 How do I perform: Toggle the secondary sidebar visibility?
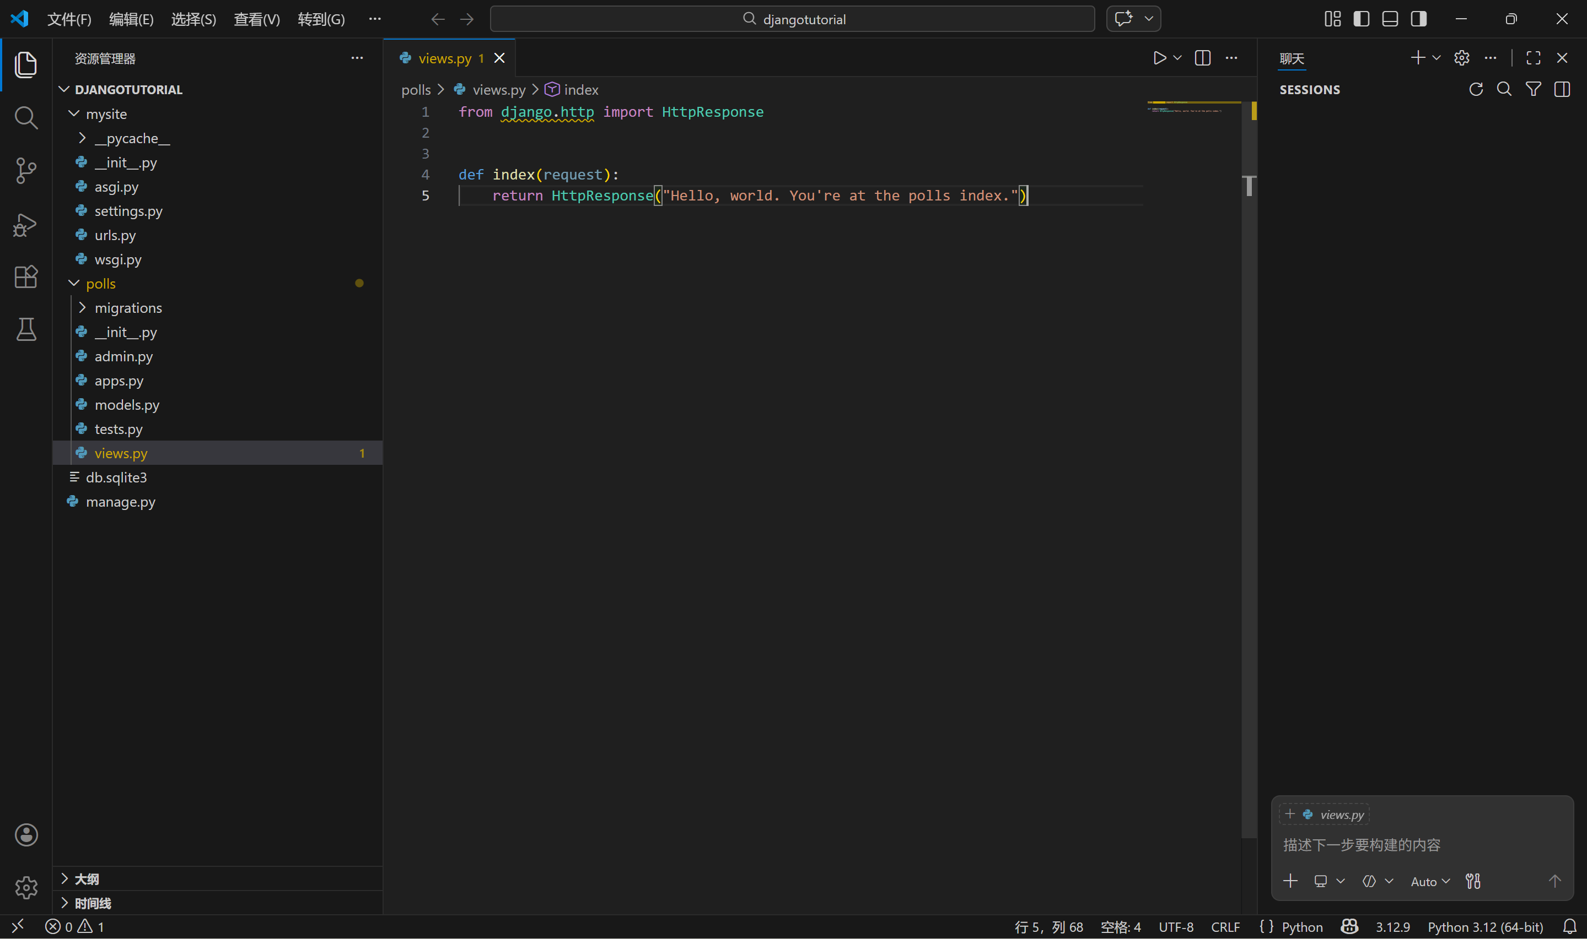[x=1418, y=19]
